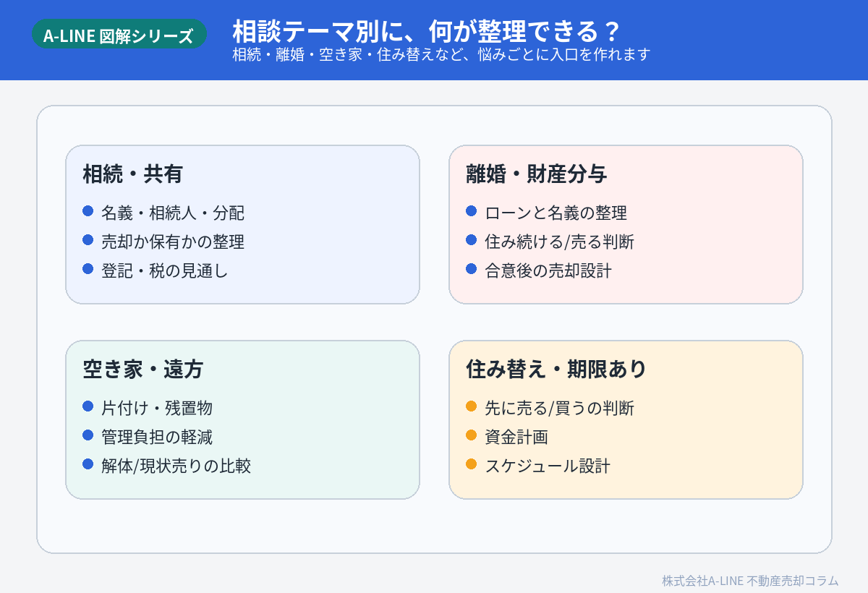Click the 離婚・財産分与 card heading

(x=536, y=174)
